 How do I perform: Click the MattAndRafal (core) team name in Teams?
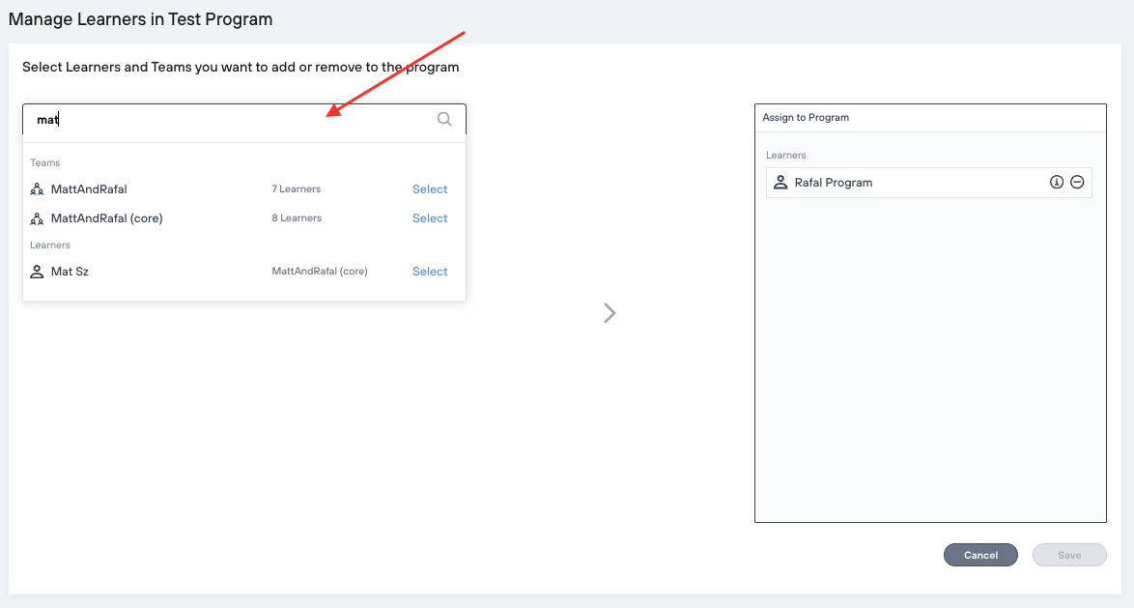coord(106,218)
